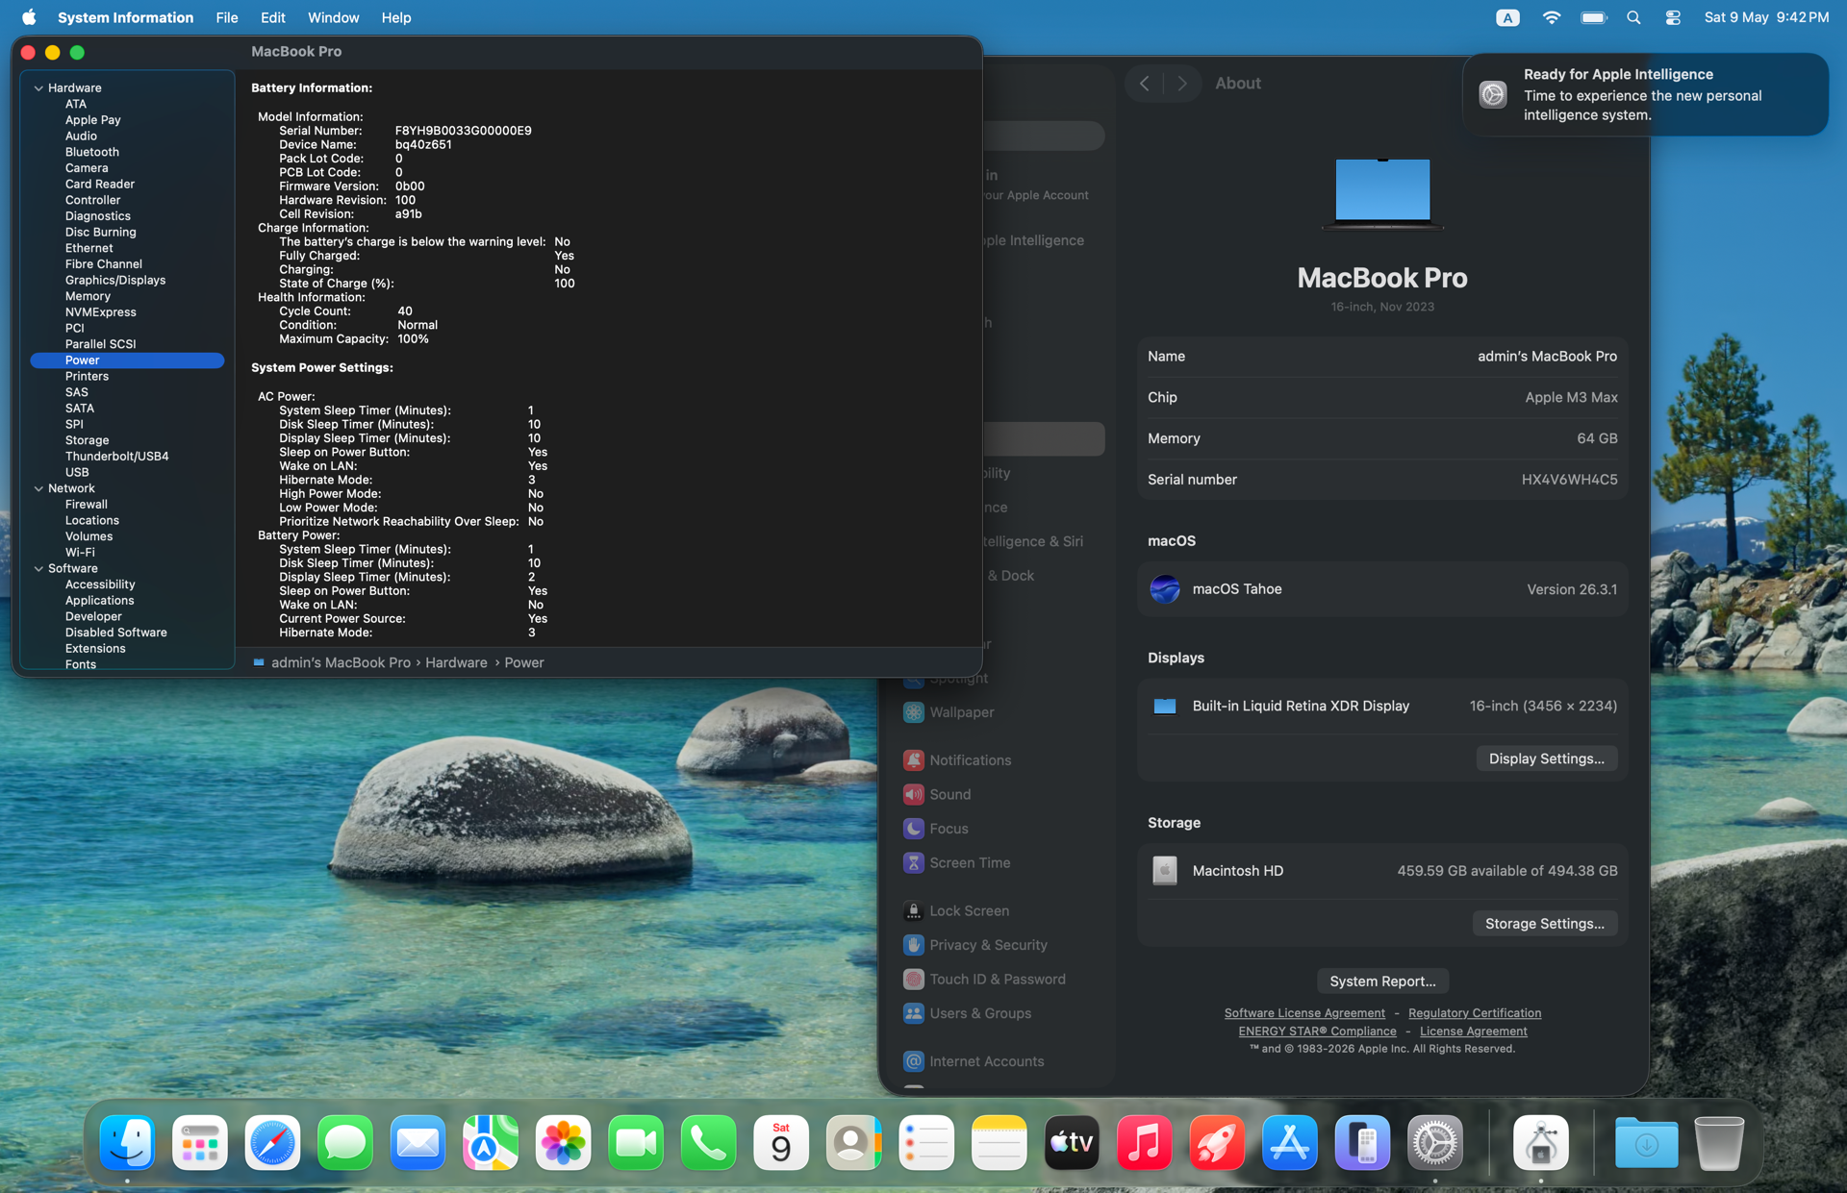Open Sound in Settings sidebar
The width and height of the screenshot is (1847, 1193).
(937, 794)
